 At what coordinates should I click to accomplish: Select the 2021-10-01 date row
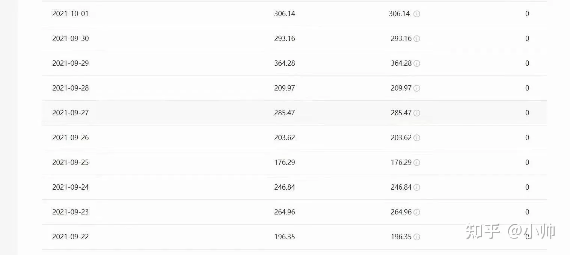point(71,14)
